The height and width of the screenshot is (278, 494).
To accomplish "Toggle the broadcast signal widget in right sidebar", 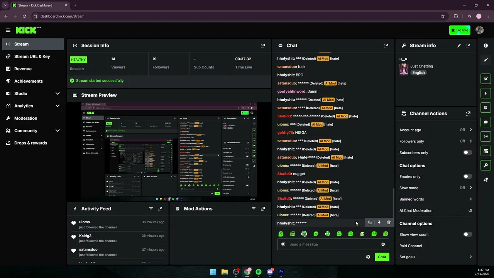I will tap(486, 136).
